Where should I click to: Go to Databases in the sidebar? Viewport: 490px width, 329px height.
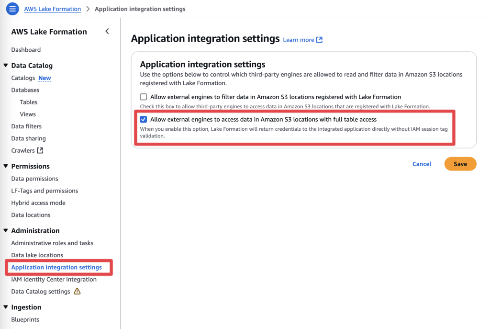coord(25,90)
